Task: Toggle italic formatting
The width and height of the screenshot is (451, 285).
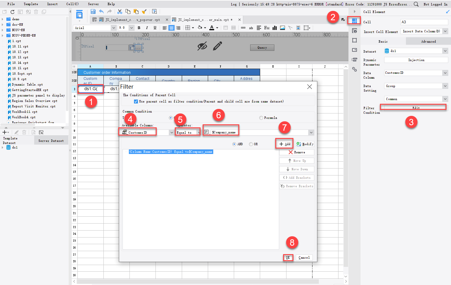Action: coord(147,28)
